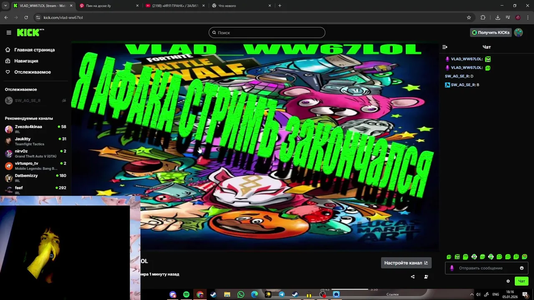
Task: Open followed channel SW_AG_SE_R
Action: pyautogui.click(x=35, y=100)
